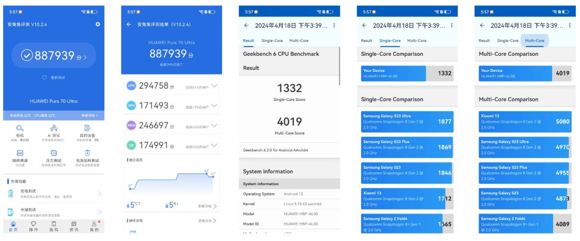Tap the GPU score badge icon
Viewport: 580px width, 241px height.
pyautogui.click(x=131, y=105)
